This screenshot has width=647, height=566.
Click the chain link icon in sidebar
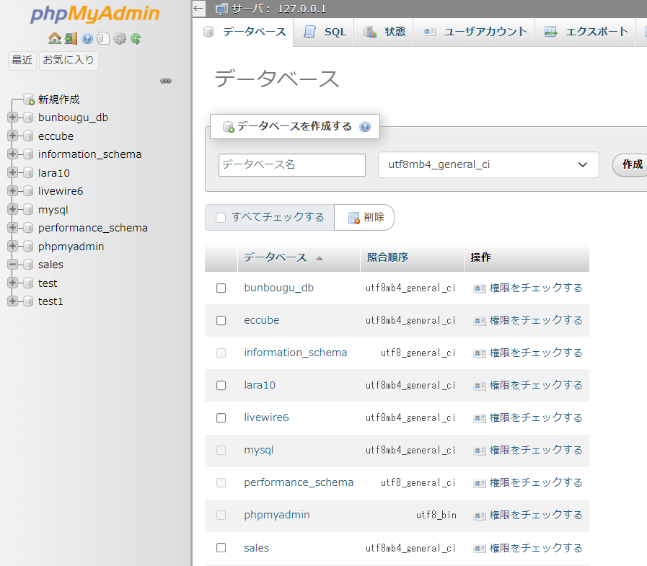tap(166, 81)
